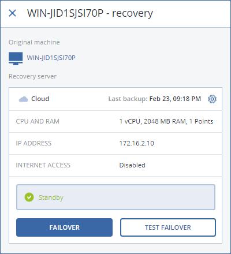Click the WIN-JID1SJSI70P - recovery panel title
The image size is (231, 254).
click(x=90, y=13)
